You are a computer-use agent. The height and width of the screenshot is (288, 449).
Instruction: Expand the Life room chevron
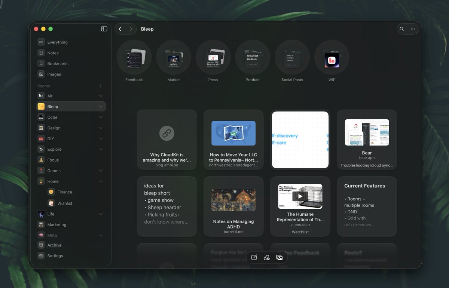click(x=101, y=214)
